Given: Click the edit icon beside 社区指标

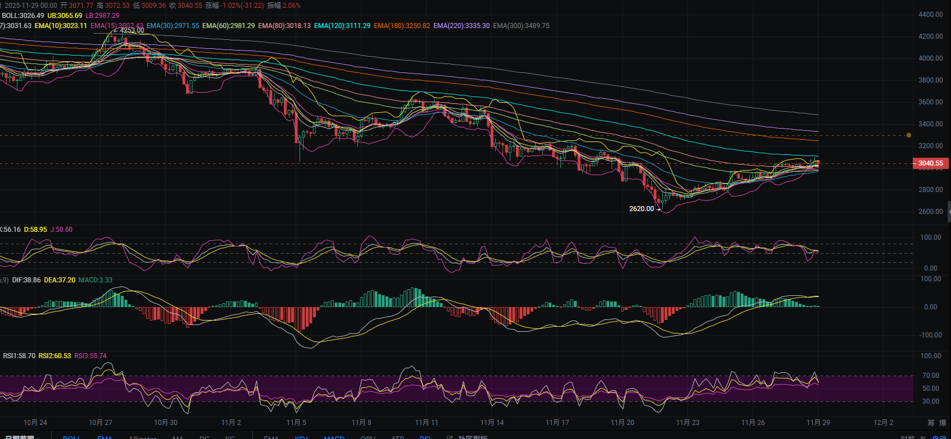Looking at the screenshot, I should (x=450, y=437).
